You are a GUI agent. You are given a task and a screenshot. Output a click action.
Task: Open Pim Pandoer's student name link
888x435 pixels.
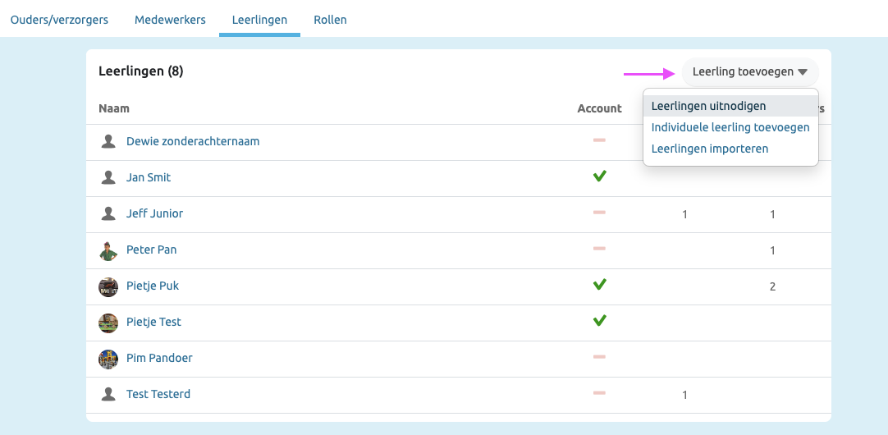pyautogui.click(x=159, y=358)
